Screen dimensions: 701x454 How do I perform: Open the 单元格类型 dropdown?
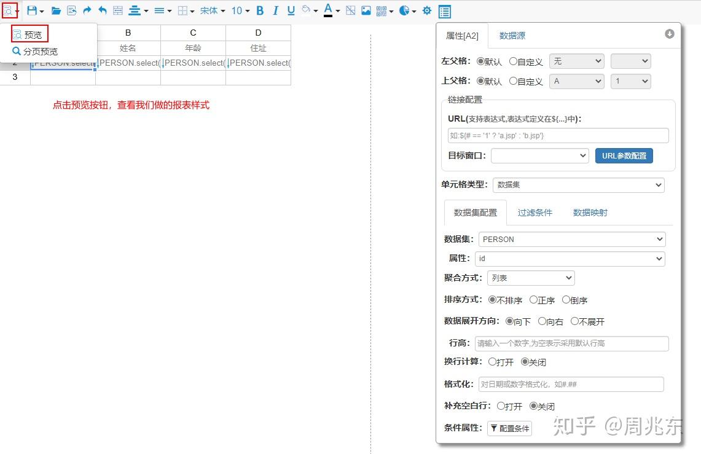pyautogui.click(x=579, y=185)
